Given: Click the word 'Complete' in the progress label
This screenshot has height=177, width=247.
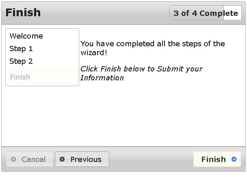Looking at the screenshot, I should 219,13.
